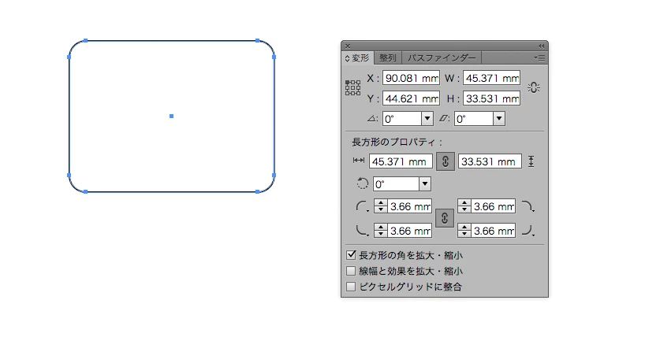Viewport: 645px width, 363px height.
Task: Click rectangle rotation 0° field
Action: [x=396, y=184]
